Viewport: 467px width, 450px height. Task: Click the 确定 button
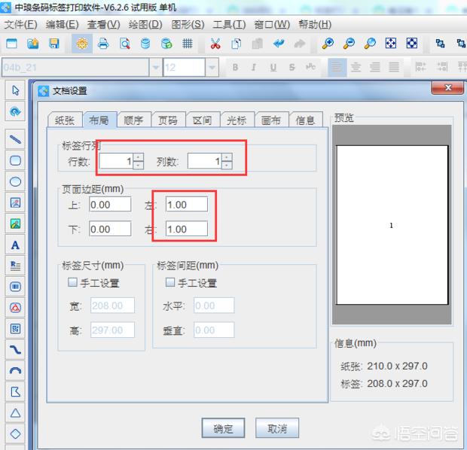[223, 429]
